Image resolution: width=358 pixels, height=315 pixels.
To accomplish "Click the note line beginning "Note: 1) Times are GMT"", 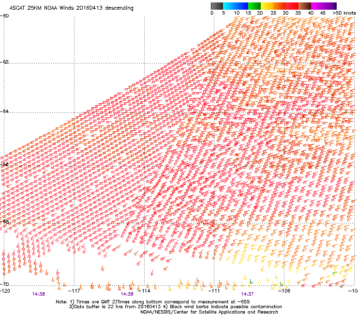I will [153, 302].
